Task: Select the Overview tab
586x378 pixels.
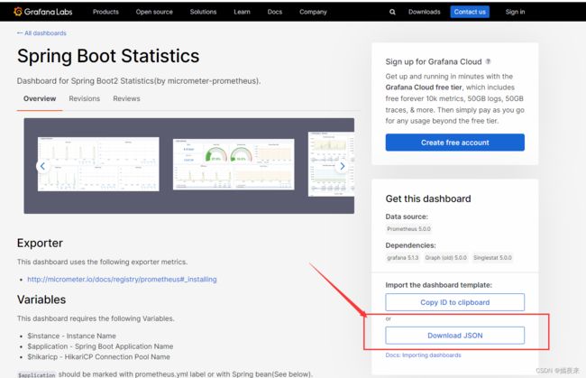Action: click(40, 98)
